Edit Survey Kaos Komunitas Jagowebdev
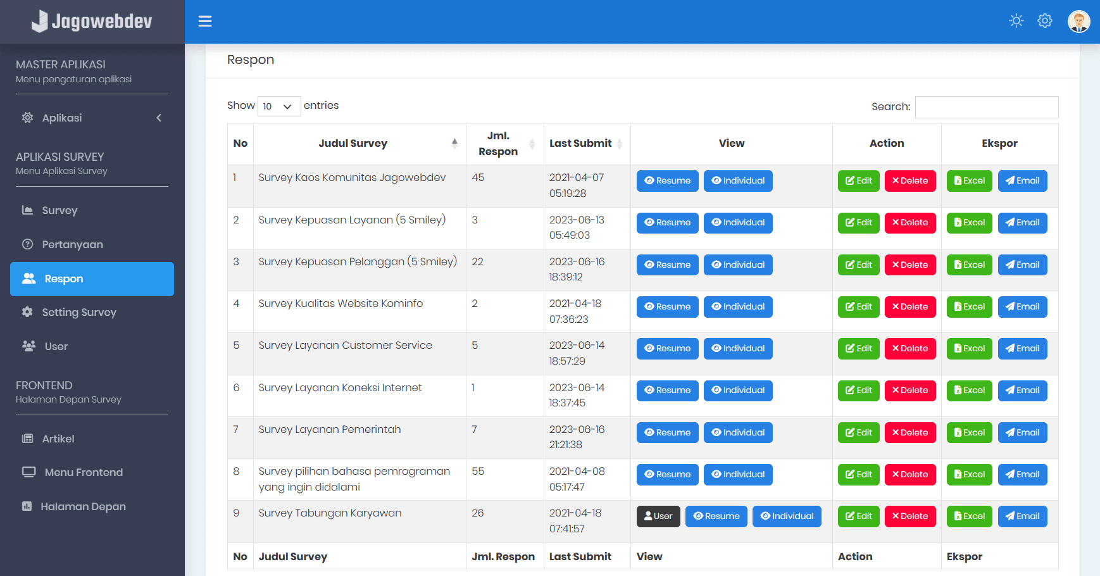Screen dimensions: 1100x576 pos(859,181)
